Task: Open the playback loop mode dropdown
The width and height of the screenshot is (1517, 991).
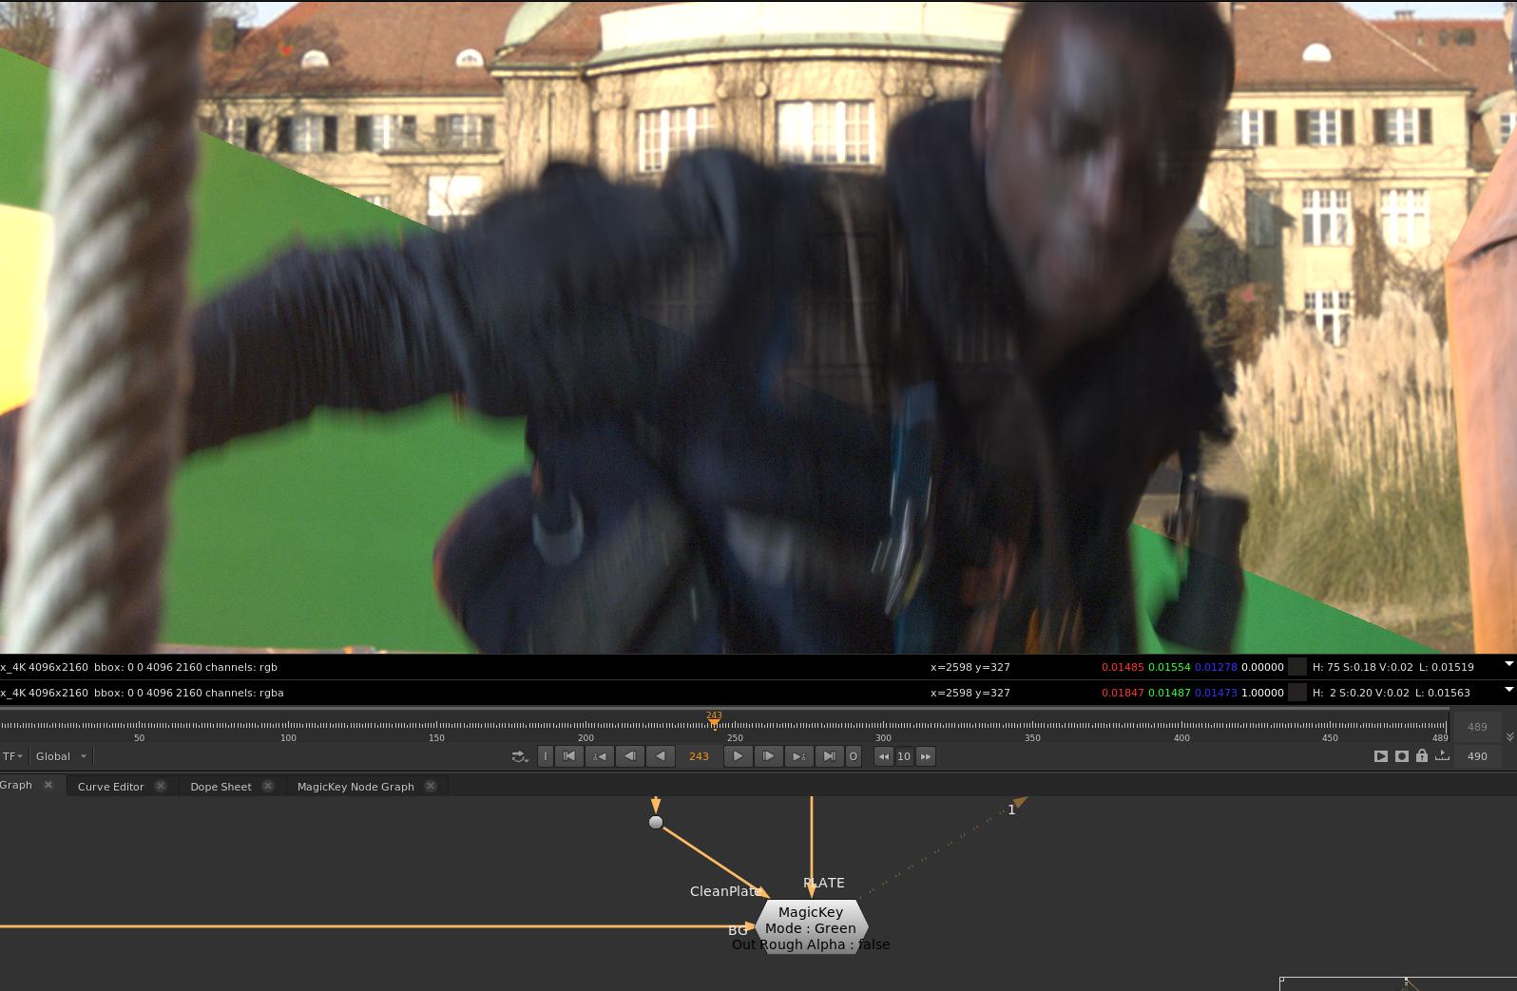Action: [520, 756]
